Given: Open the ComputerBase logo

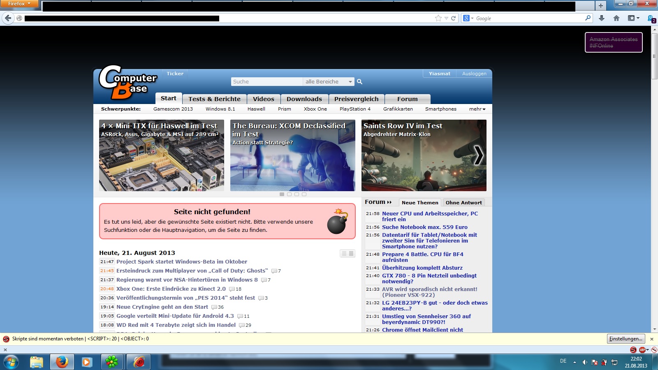Looking at the screenshot, I should (x=128, y=82).
